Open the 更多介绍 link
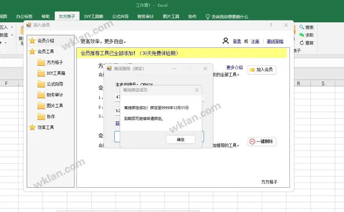The image size is (344, 212). coord(234,67)
